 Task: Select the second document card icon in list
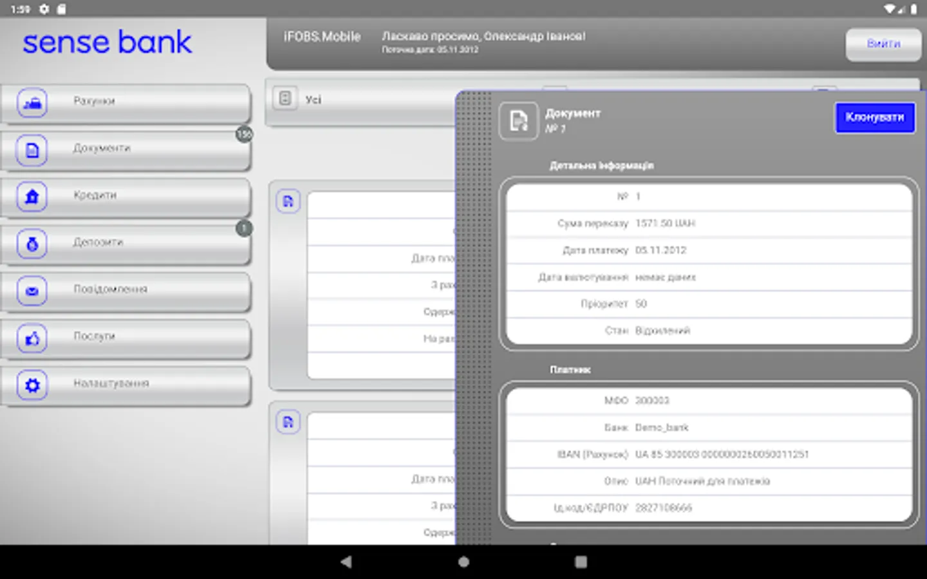click(x=288, y=422)
